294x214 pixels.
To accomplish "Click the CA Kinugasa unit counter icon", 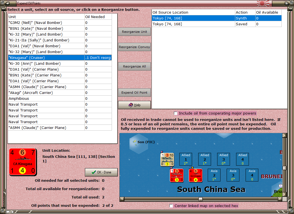I will [23, 162].
